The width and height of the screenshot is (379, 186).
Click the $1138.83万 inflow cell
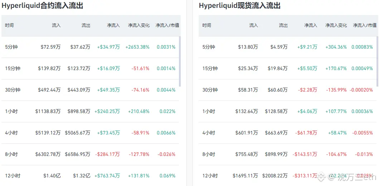coord(48,112)
